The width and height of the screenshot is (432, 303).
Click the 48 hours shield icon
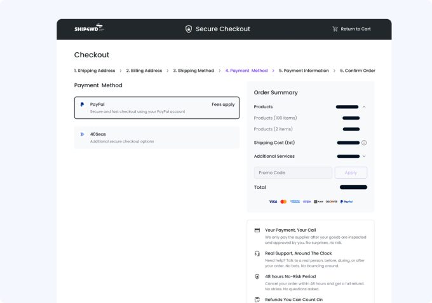pos(257,276)
